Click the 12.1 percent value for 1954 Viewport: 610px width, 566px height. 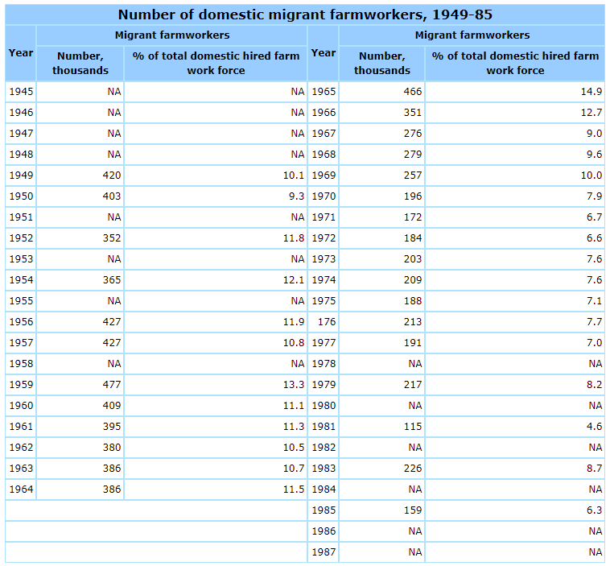pos(295,279)
